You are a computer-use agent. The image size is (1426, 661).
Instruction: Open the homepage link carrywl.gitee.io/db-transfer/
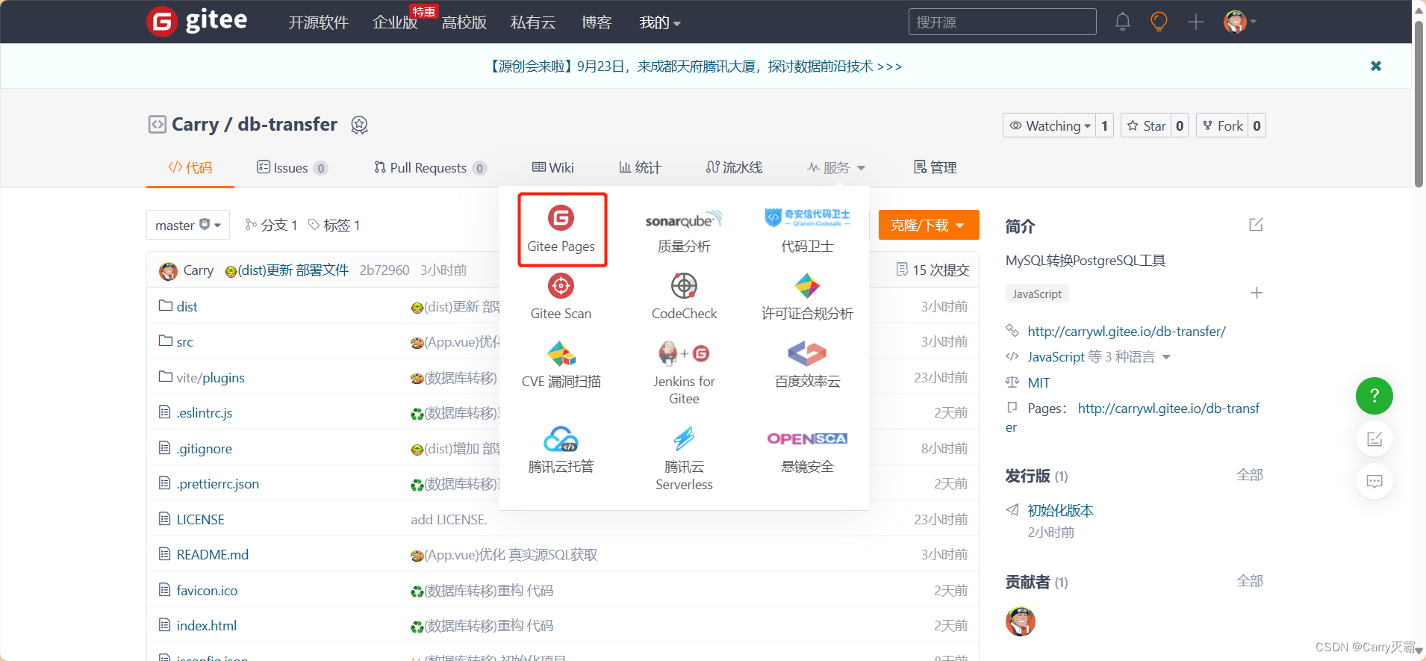point(1127,332)
